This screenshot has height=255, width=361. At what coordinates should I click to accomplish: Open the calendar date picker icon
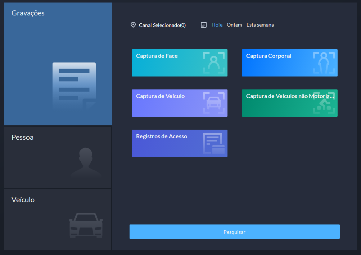tap(203, 25)
